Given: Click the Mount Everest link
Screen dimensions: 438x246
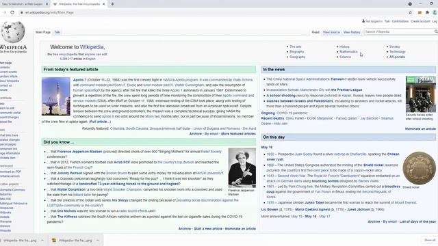Looking at the screenshot, I should (x=405, y=202).
